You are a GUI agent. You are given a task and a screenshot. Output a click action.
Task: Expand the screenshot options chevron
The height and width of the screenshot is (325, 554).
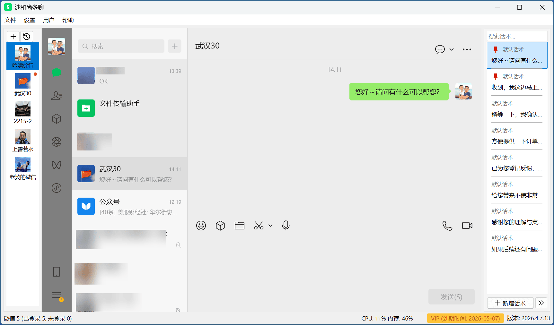pos(270,226)
